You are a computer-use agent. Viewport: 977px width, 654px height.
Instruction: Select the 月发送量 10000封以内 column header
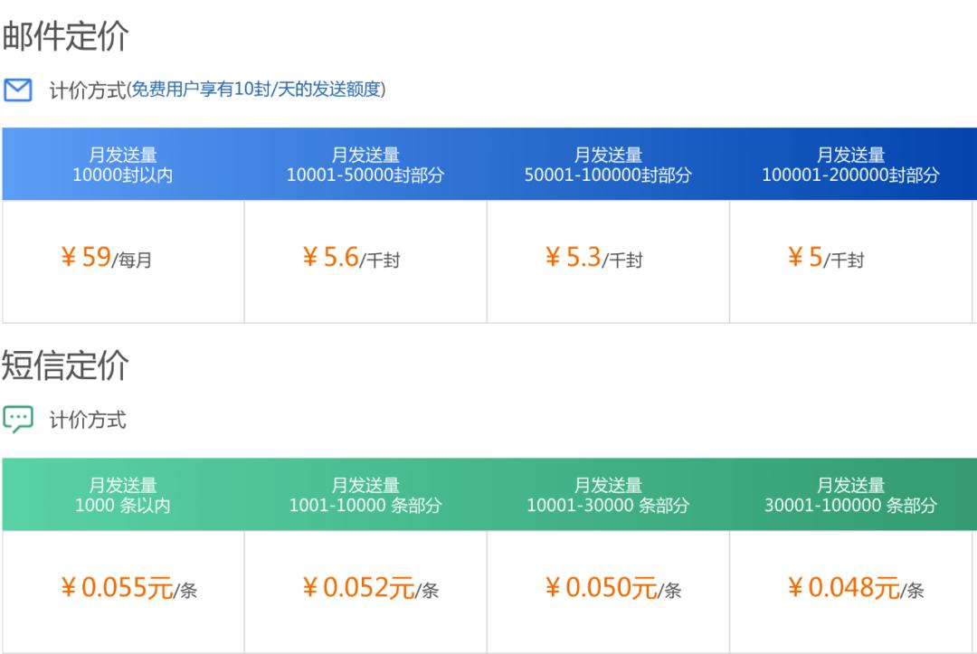tap(122, 164)
